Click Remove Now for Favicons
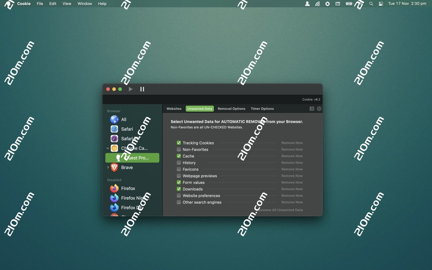432x270 pixels. pyautogui.click(x=292, y=169)
